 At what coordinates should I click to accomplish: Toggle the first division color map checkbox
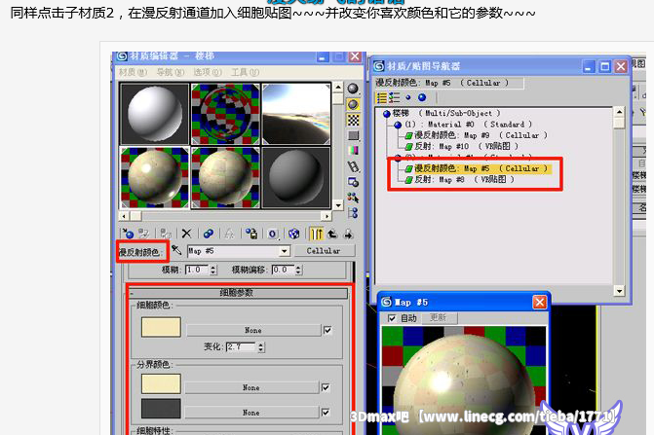[x=326, y=387]
